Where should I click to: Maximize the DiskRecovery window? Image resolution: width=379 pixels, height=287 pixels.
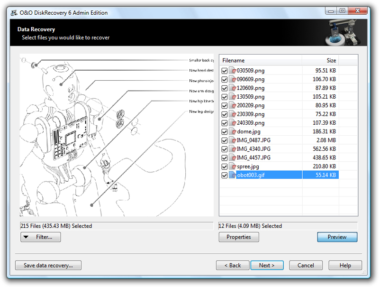coord(342,10)
